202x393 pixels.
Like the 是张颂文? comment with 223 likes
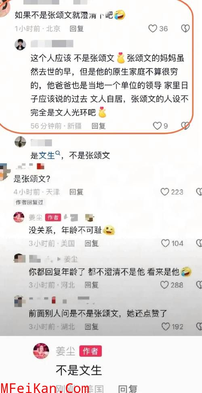(x=164, y=192)
